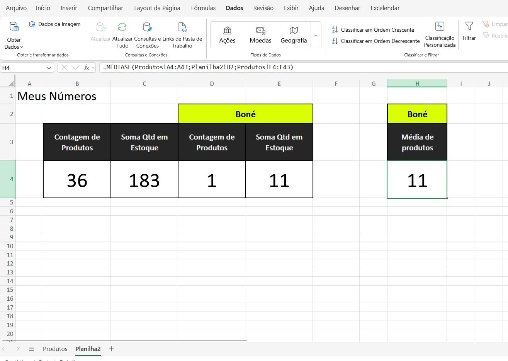
Task: Open Consultas e Conexões pane
Action: coord(147,35)
